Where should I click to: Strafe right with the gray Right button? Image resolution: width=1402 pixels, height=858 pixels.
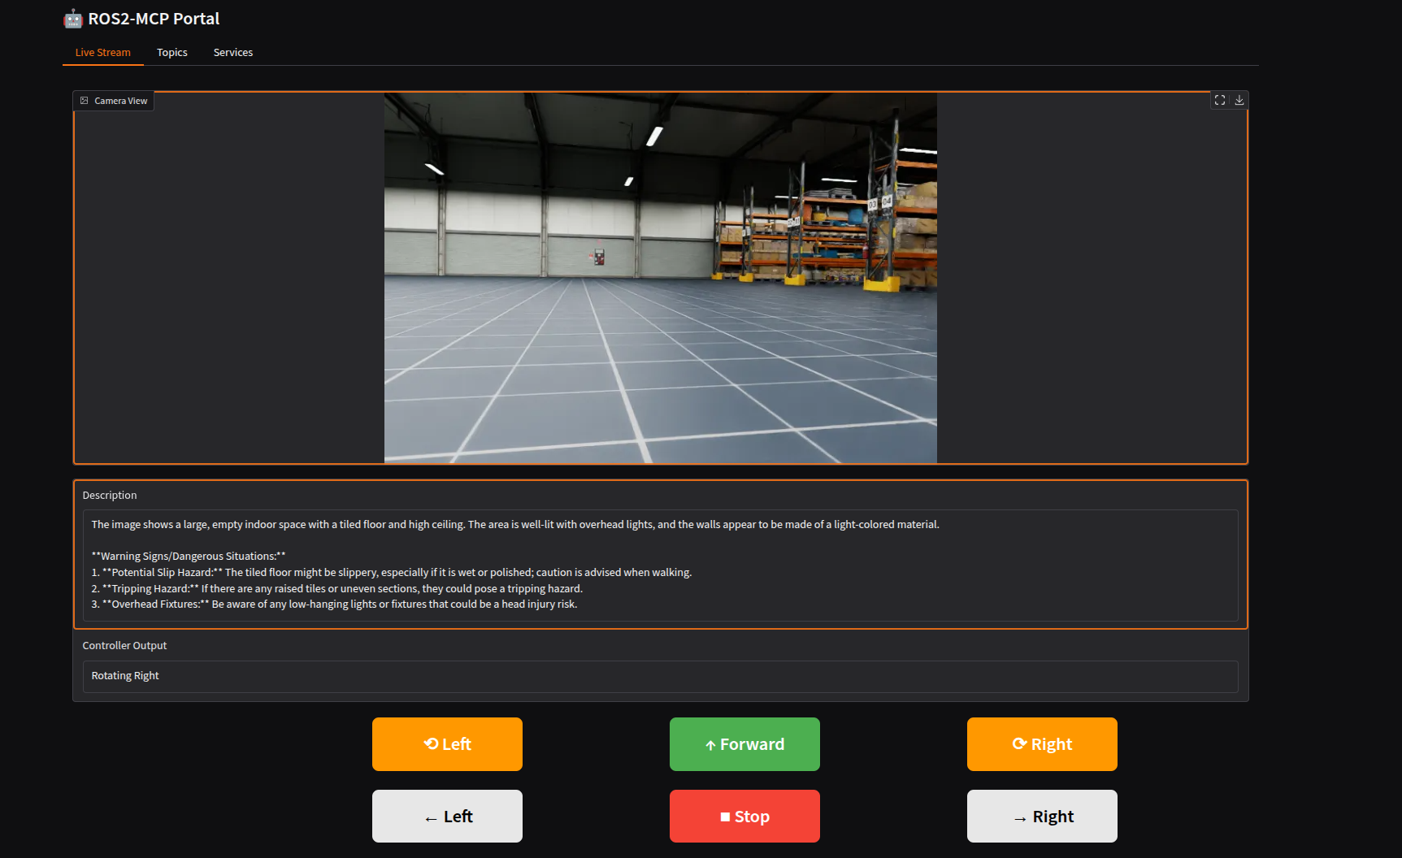(x=1042, y=817)
